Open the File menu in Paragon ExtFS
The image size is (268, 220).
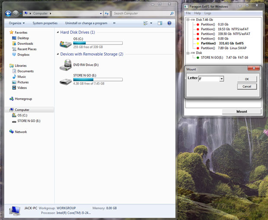click(x=188, y=13)
